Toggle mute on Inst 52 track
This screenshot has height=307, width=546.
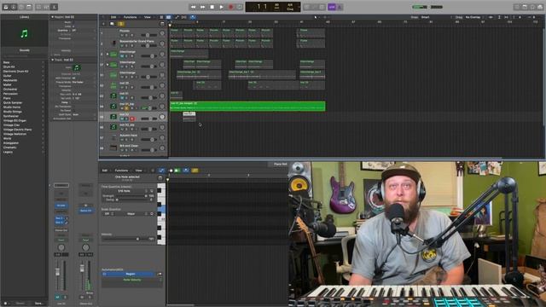pos(122,119)
